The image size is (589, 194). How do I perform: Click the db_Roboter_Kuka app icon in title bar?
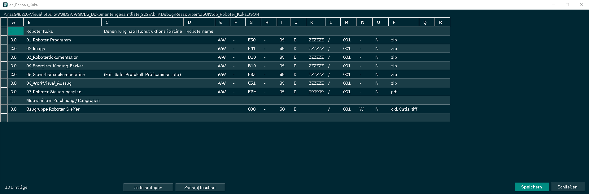(x=5, y=5)
